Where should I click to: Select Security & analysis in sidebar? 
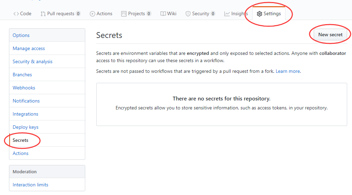pyautogui.click(x=32, y=61)
